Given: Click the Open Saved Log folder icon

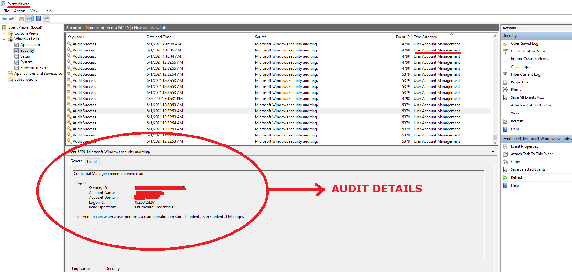Looking at the screenshot, I should click(x=505, y=43).
